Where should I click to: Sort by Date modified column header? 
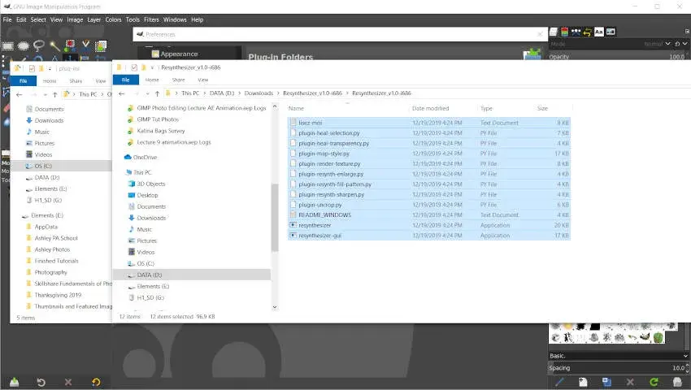pos(431,108)
